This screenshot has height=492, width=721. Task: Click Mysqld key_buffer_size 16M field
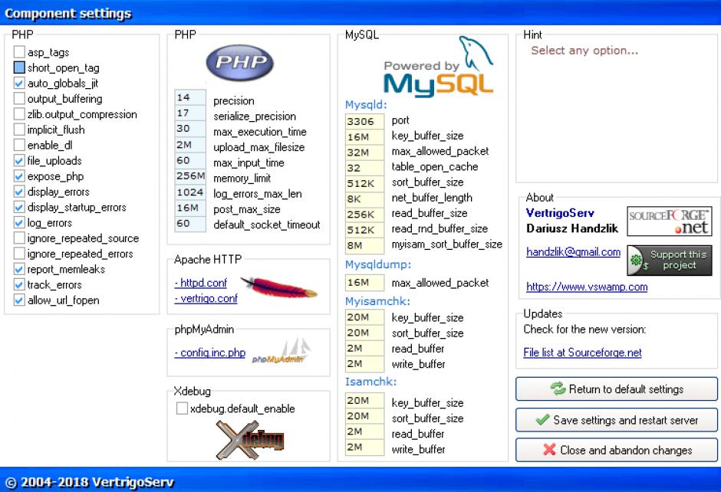364,137
